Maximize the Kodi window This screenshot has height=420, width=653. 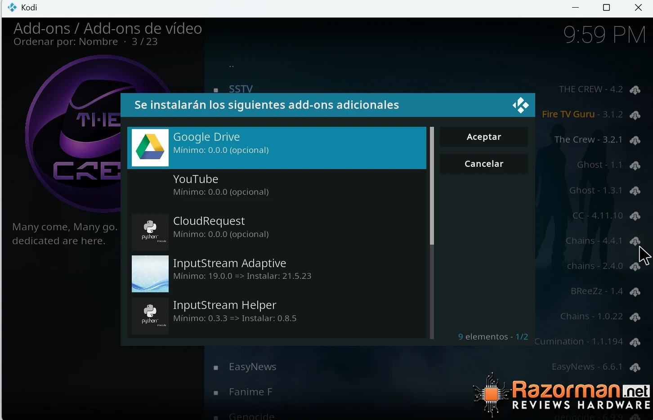606,8
